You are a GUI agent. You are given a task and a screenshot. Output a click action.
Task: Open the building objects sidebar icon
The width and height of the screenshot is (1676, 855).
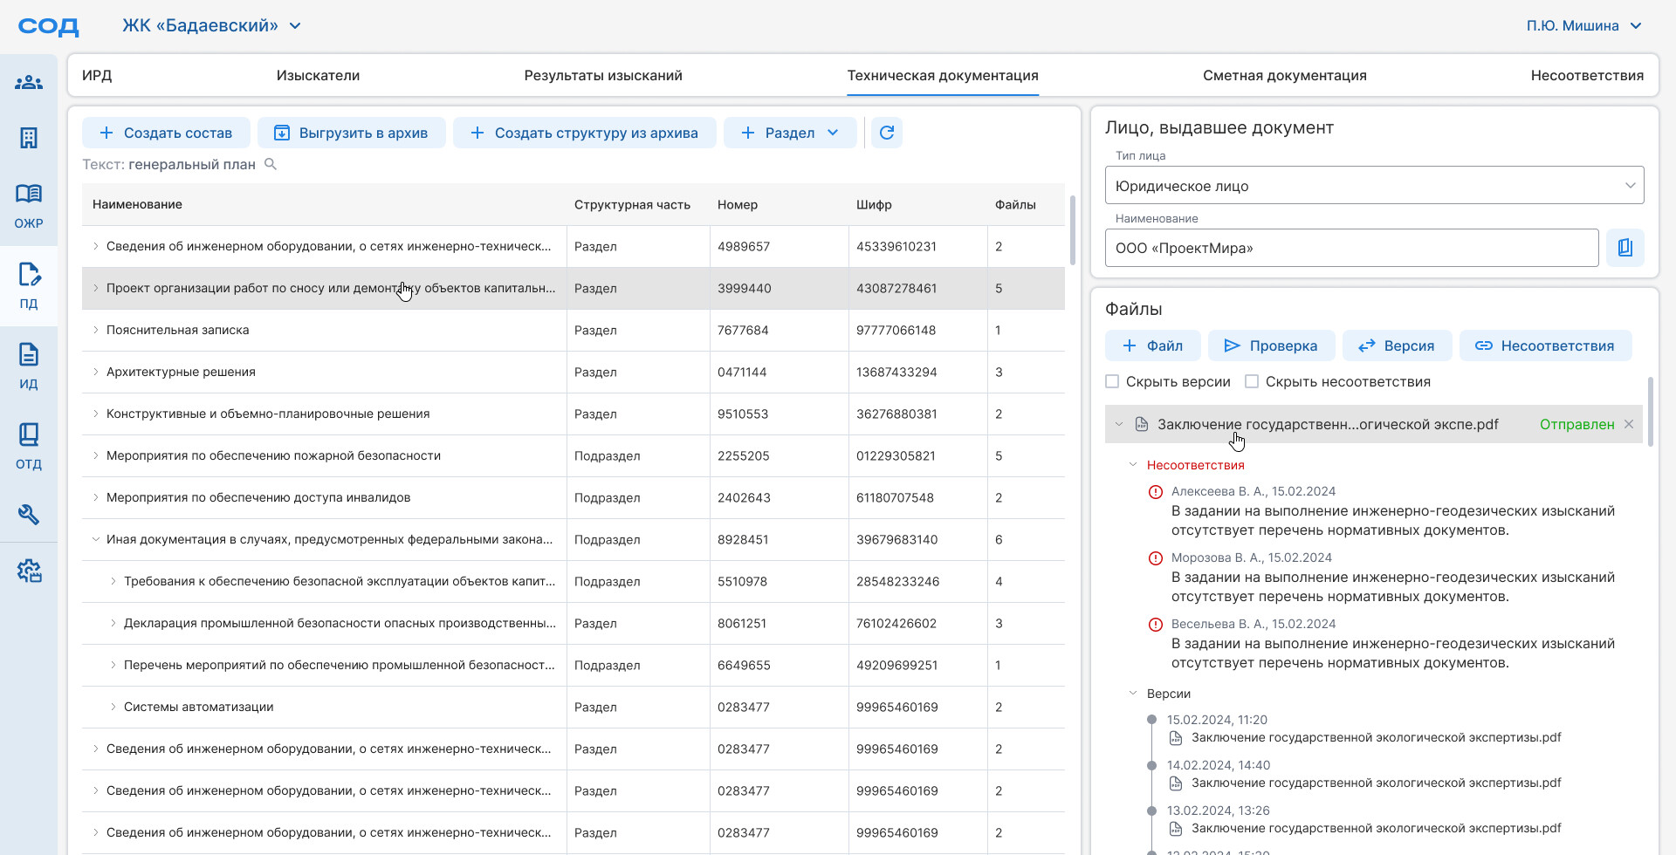coord(29,138)
